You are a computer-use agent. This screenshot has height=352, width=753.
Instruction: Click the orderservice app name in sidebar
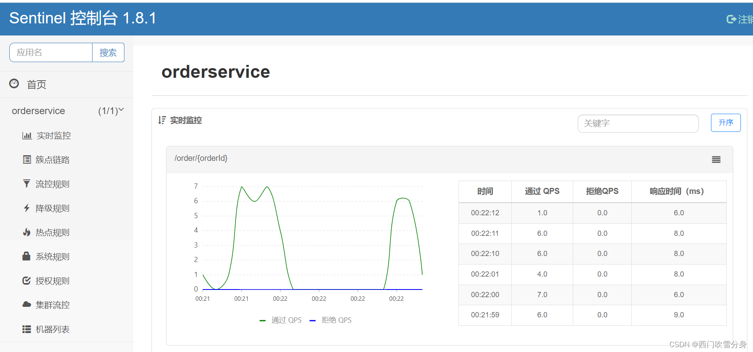[x=38, y=111]
